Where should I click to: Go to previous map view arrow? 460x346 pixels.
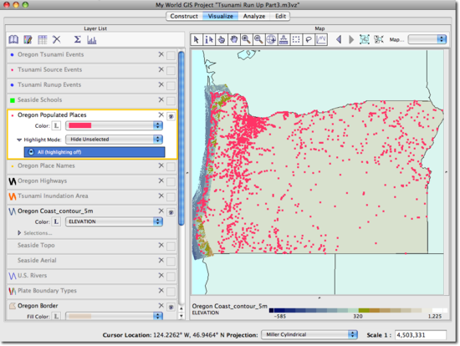click(339, 39)
